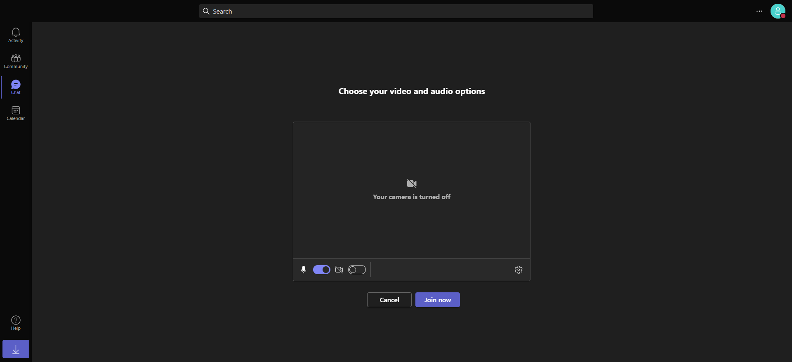Image resolution: width=792 pixels, height=362 pixels.
Task: Click "Your camera is turned off" text
Action: coord(412,197)
